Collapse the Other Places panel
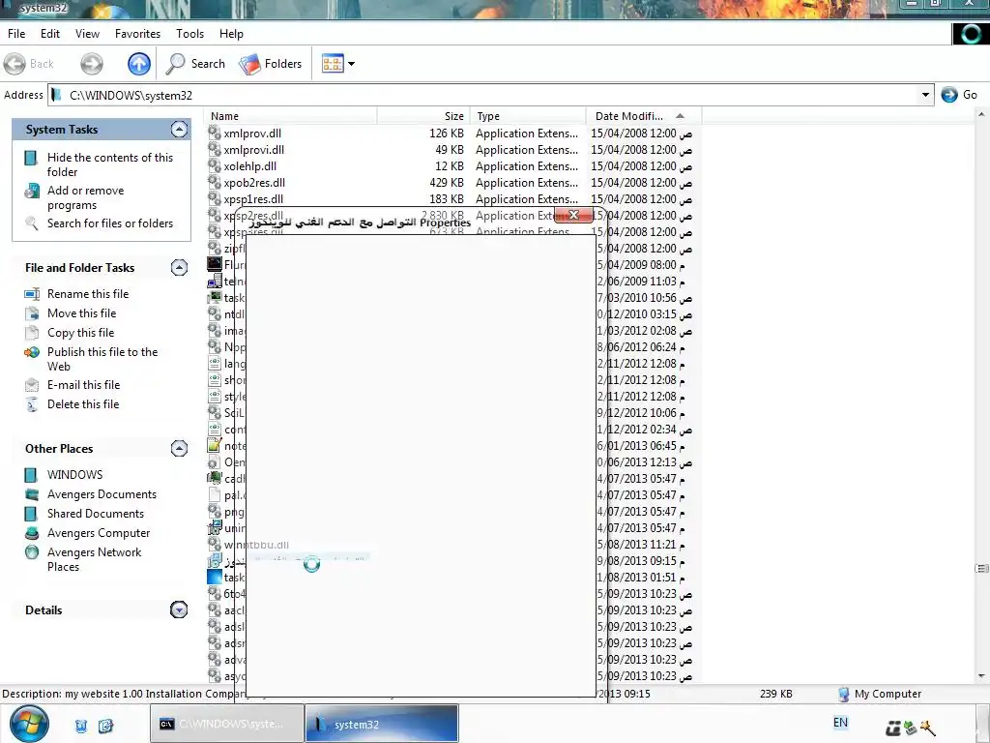The height and width of the screenshot is (743, 990). (179, 449)
